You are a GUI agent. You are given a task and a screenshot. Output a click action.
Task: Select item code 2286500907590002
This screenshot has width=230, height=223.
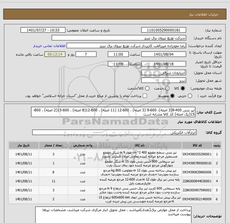[x=197, y=190]
